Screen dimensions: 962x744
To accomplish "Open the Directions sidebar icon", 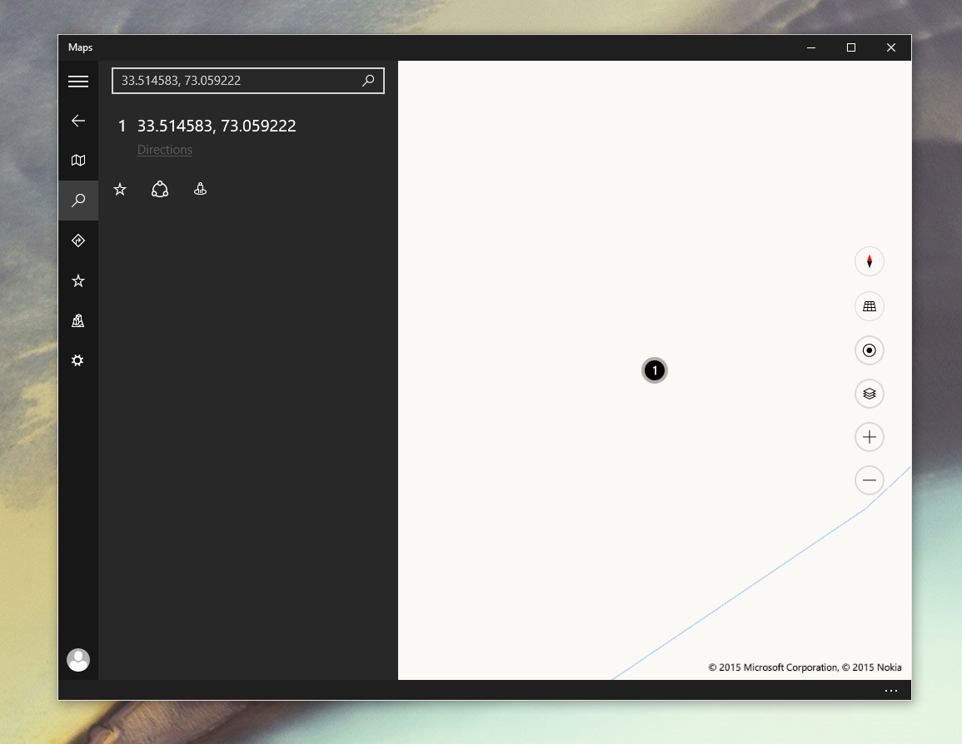I will pos(78,241).
